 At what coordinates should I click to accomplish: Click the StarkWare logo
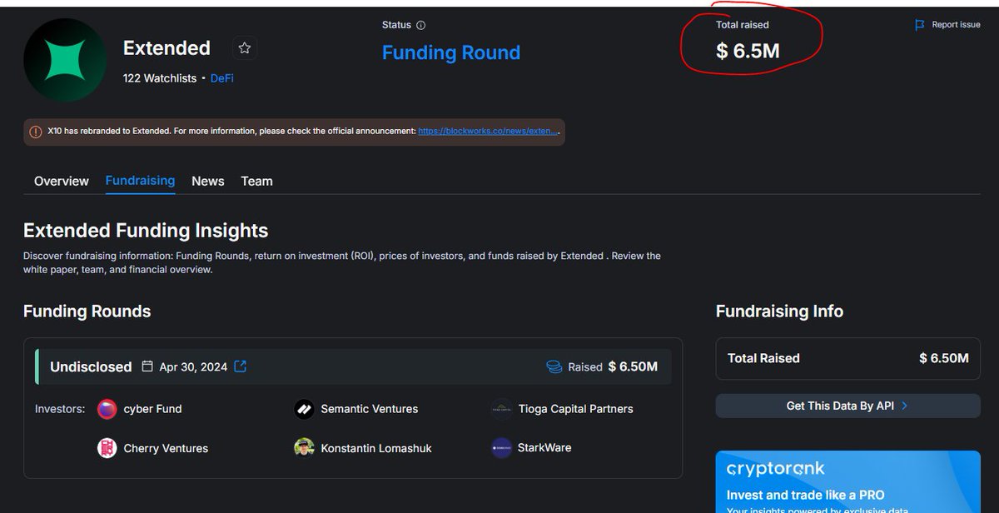coord(501,448)
